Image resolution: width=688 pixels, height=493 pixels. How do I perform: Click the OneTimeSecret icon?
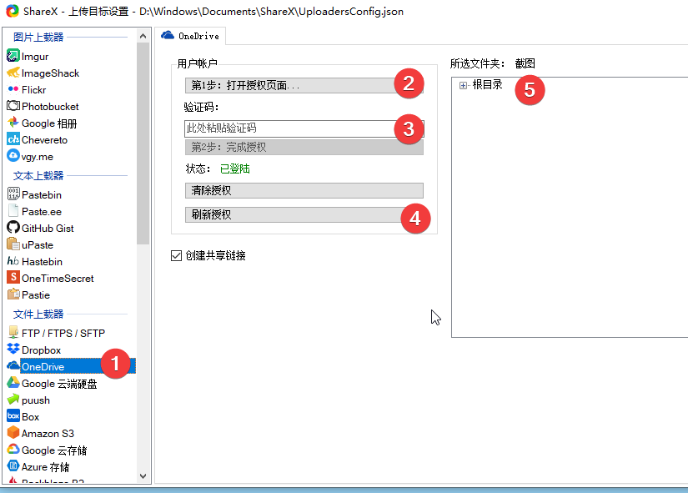point(13,278)
